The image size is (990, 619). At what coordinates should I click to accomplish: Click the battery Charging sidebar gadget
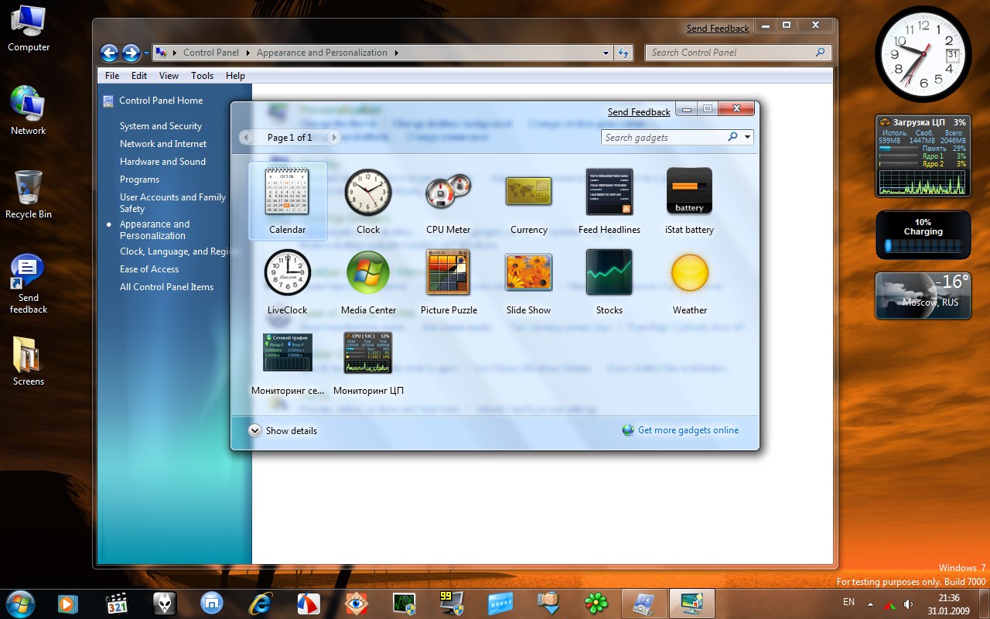[923, 234]
